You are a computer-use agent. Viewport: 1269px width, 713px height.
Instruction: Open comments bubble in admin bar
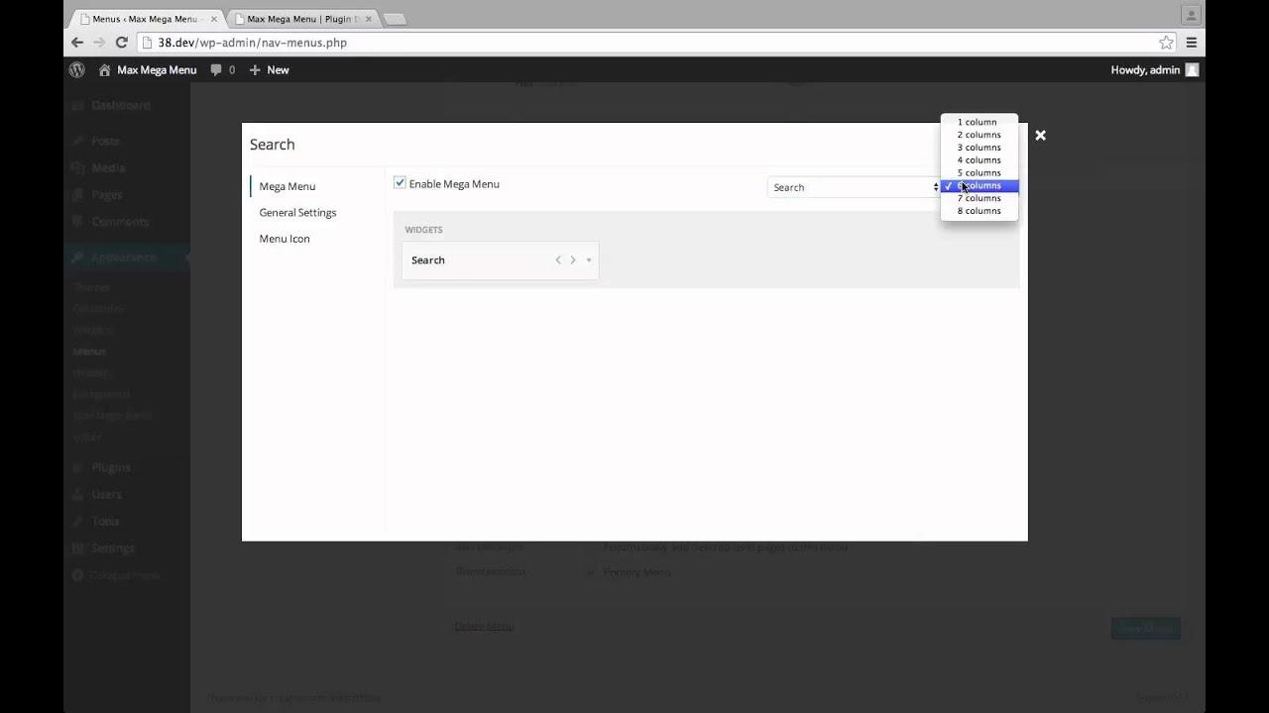[222, 70]
